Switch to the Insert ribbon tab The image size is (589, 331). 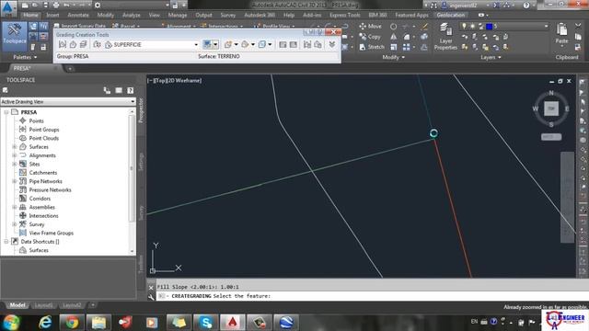[x=52, y=15]
